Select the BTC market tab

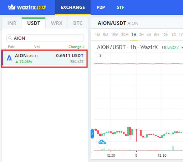(78, 23)
